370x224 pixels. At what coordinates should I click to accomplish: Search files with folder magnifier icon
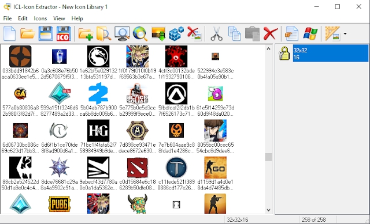coord(103,34)
